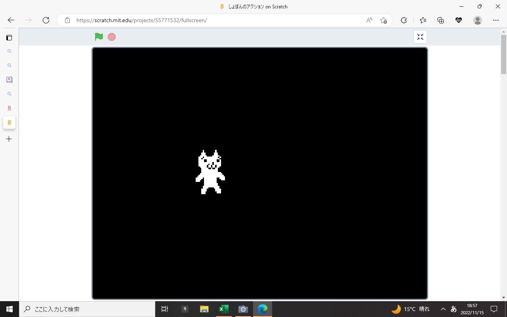Open the browser Extensions puzzle icon

tap(404, 20)
